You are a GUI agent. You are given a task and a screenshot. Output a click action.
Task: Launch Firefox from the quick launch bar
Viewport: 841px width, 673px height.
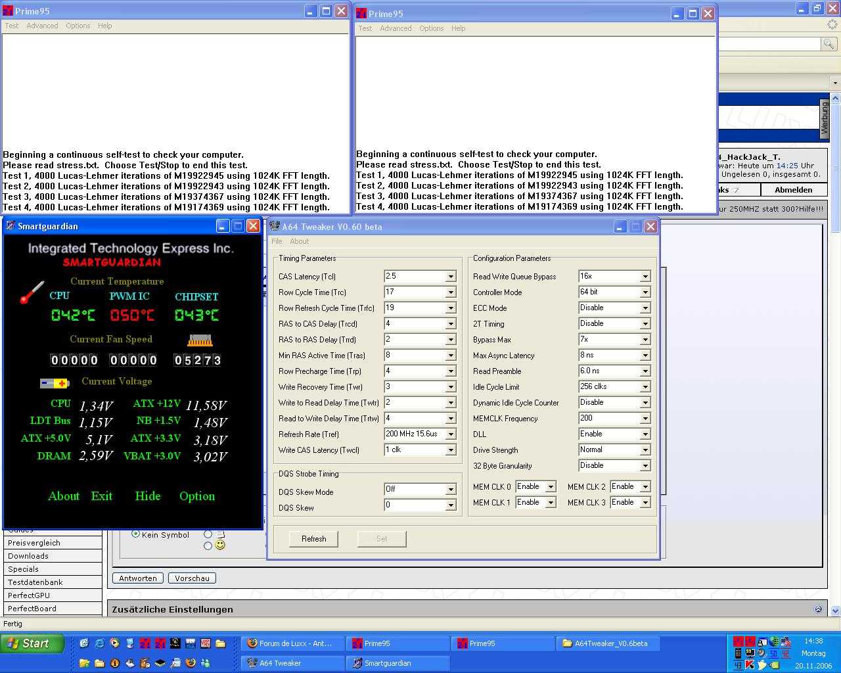pos(191,662)
